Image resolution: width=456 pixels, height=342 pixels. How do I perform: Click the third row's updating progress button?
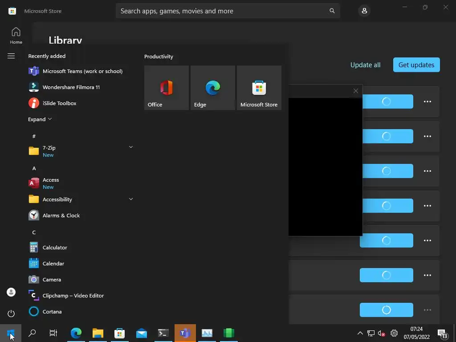point(387,171)
